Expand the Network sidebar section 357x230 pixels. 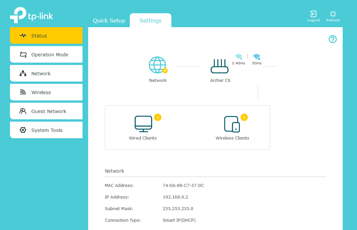(46, 74)
